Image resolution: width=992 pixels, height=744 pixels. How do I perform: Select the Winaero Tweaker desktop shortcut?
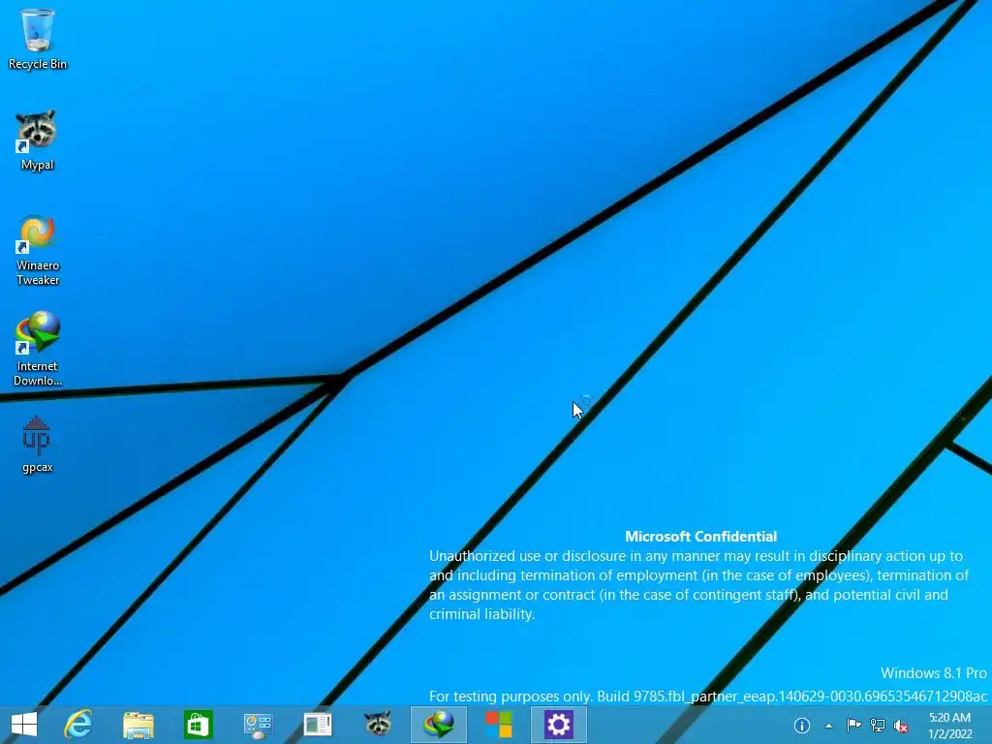(38, 251)
